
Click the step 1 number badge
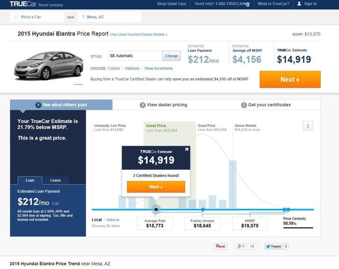[38, 105]
